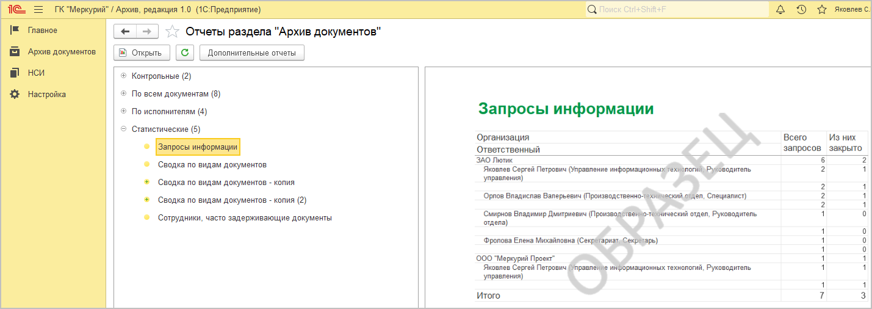Add page to favorites with star
872x309 pixels.
pyautogui.click(x=173, y=32)
